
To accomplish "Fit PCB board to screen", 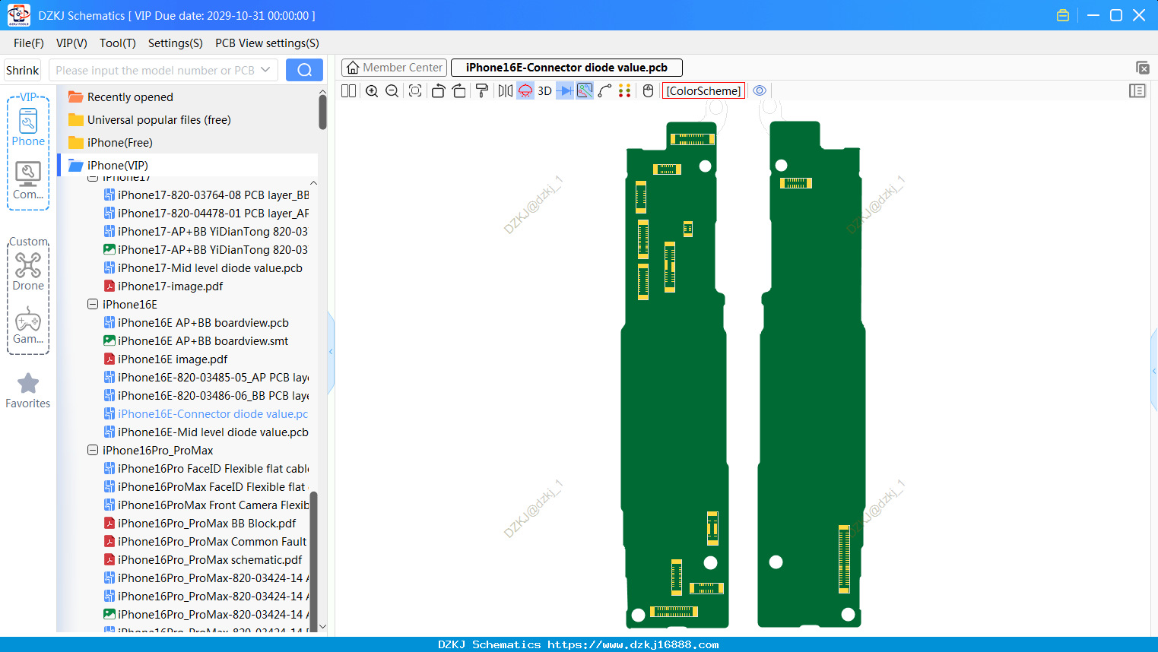I will (x=415, y=91).
